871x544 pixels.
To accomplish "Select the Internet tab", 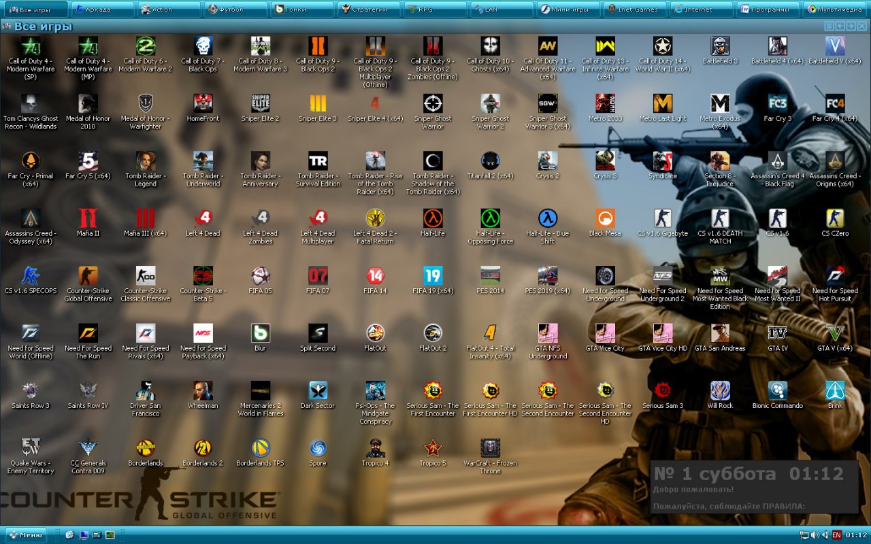I will tap(702, 10).
